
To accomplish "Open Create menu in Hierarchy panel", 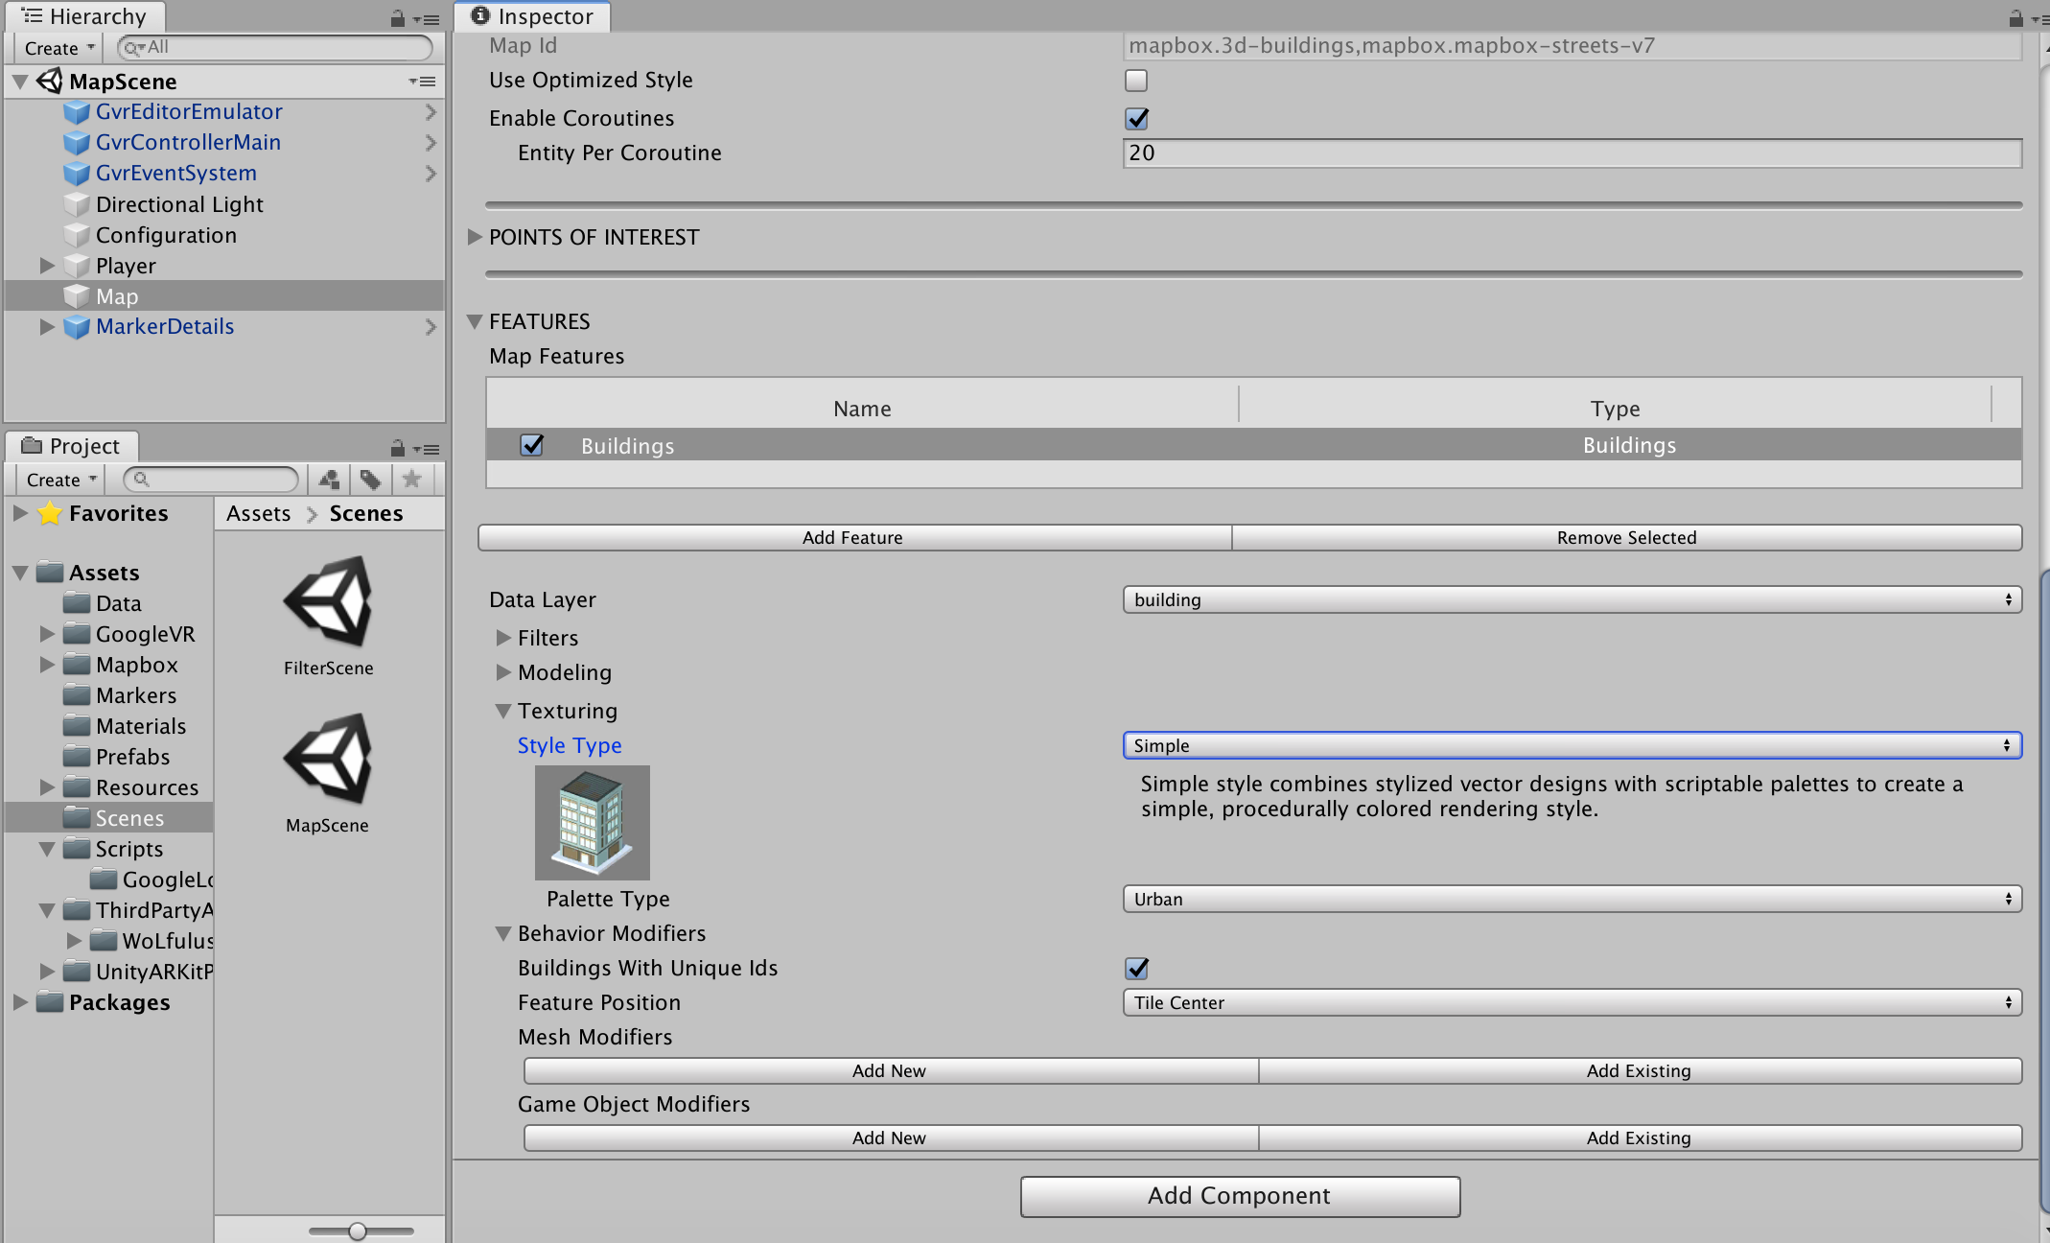I will [x=58, y=48].
